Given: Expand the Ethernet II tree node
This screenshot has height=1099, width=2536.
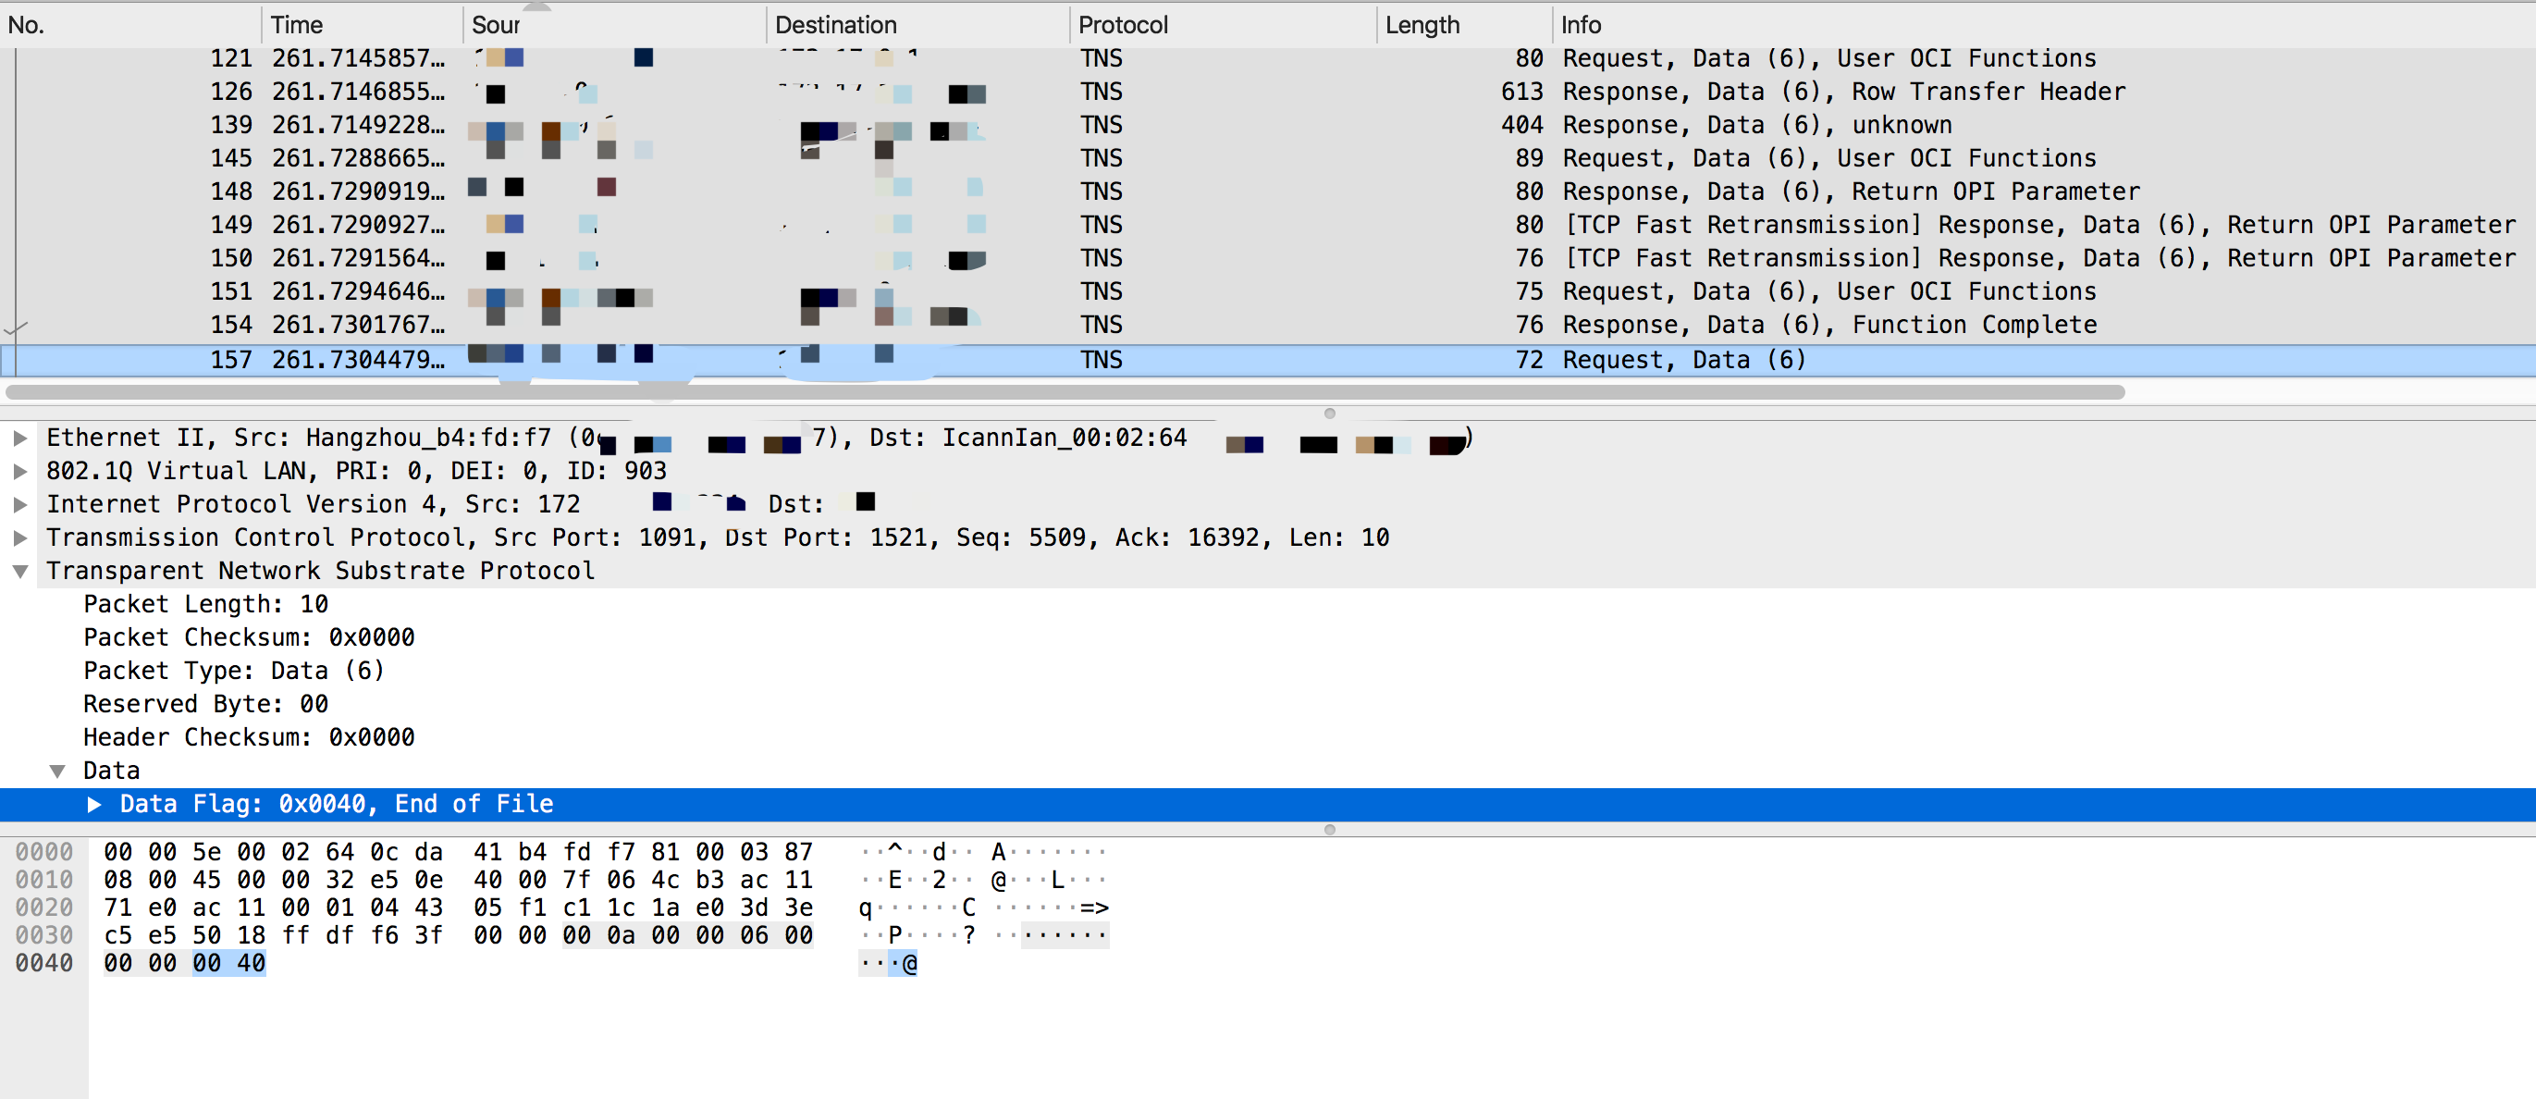Looking at the screenshot, I should pos(19,438).
